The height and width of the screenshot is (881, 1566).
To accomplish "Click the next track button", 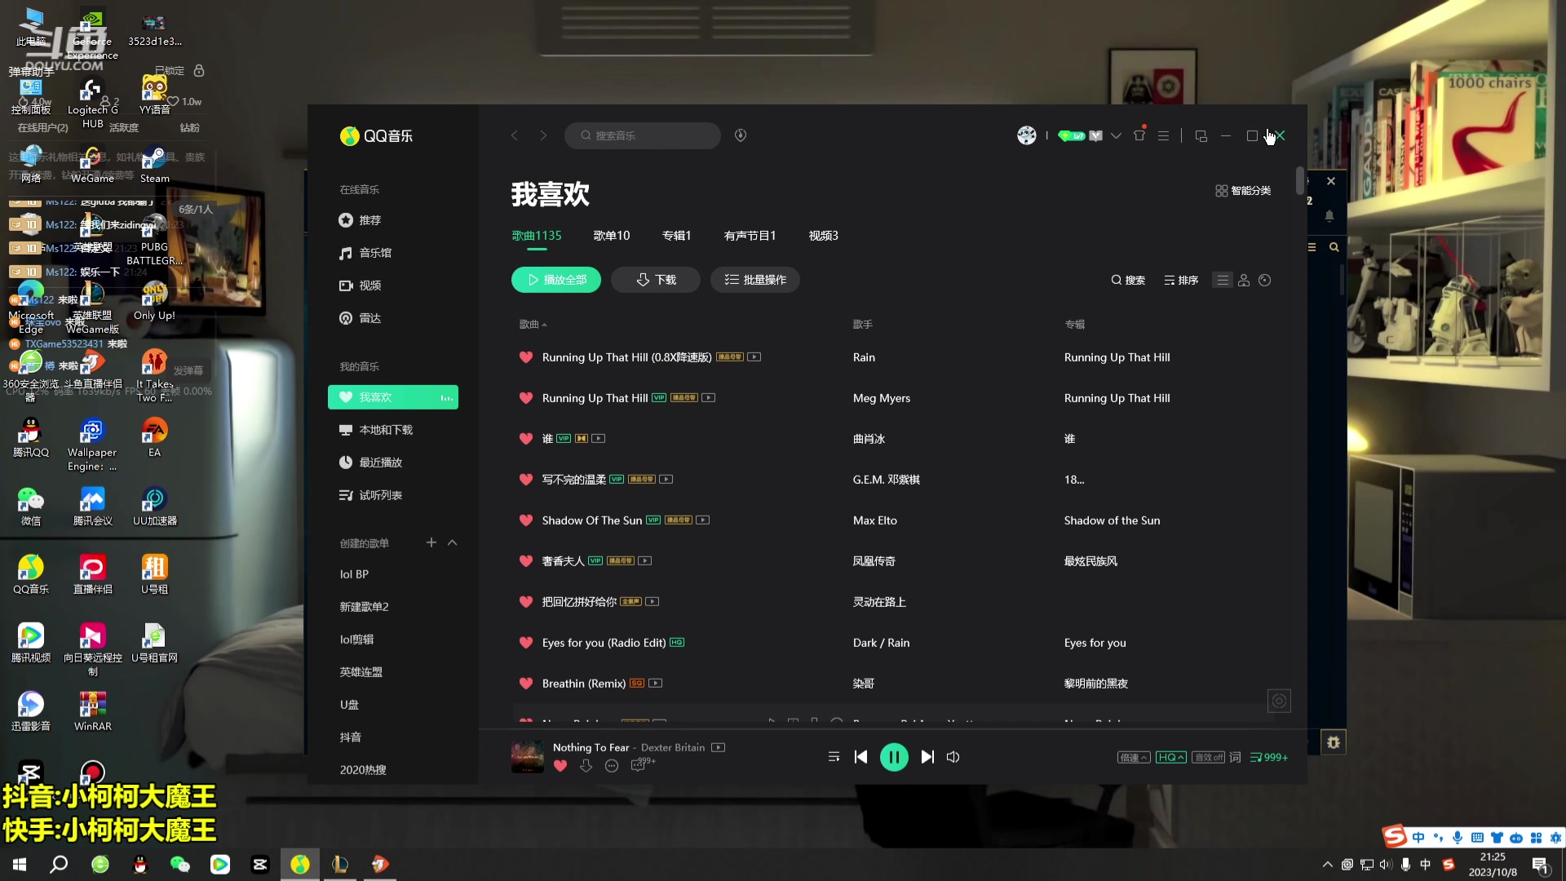I will tap(926, 757).
